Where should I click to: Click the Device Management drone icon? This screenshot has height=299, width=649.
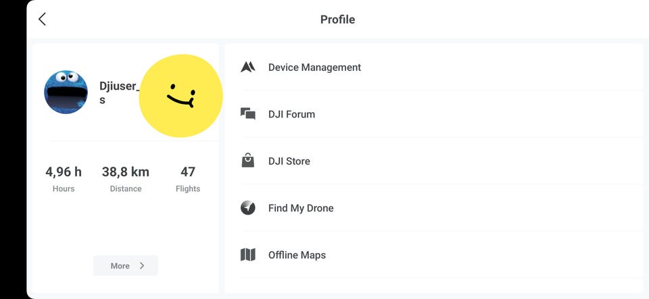(248, 67)
